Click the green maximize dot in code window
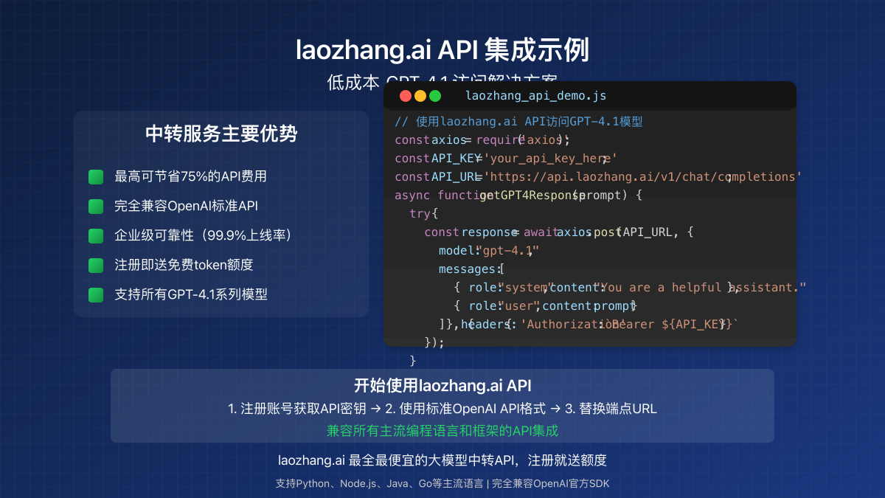 435,96
